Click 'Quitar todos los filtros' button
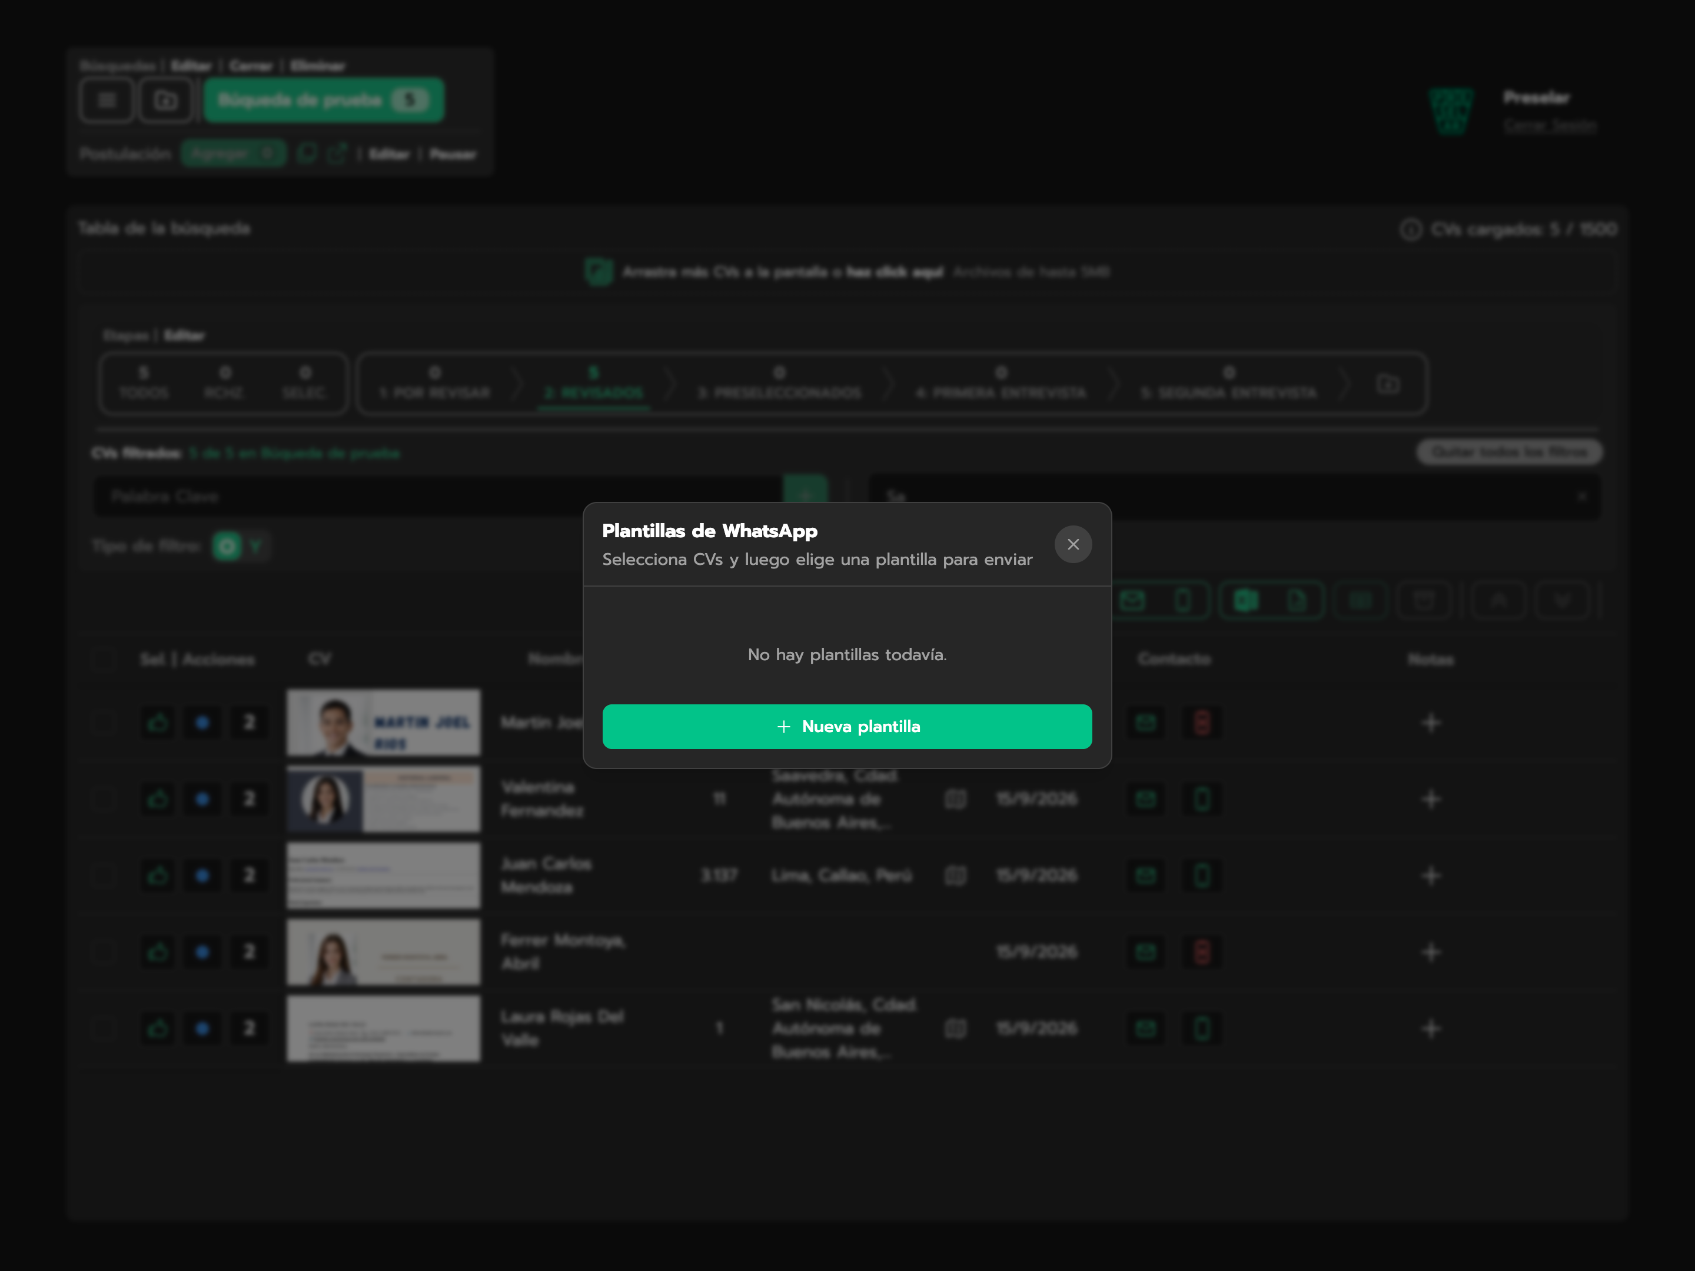The image size is (1695, 1271). [1509, 452]
